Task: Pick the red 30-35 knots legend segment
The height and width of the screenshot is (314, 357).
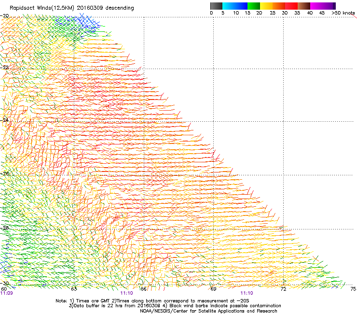Action: [291, 6]
